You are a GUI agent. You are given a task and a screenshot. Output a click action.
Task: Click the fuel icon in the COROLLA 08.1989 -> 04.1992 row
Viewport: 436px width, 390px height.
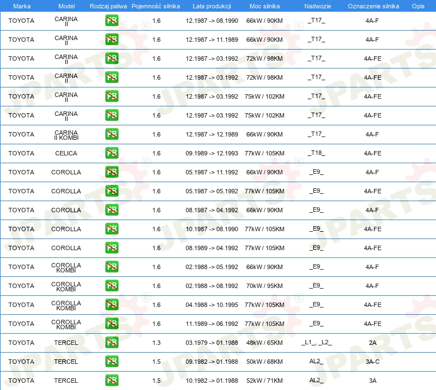click(112, 248)
